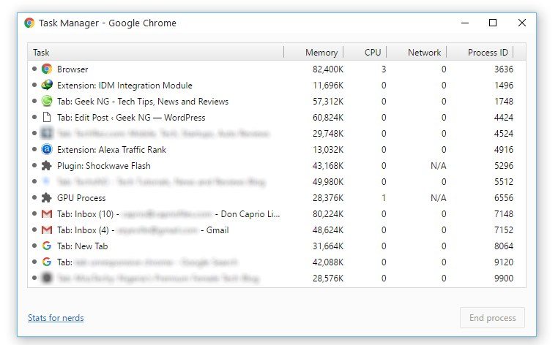Click the CPU value 1 for GPU Process
The image size is (558, 345).
(384, 197)
